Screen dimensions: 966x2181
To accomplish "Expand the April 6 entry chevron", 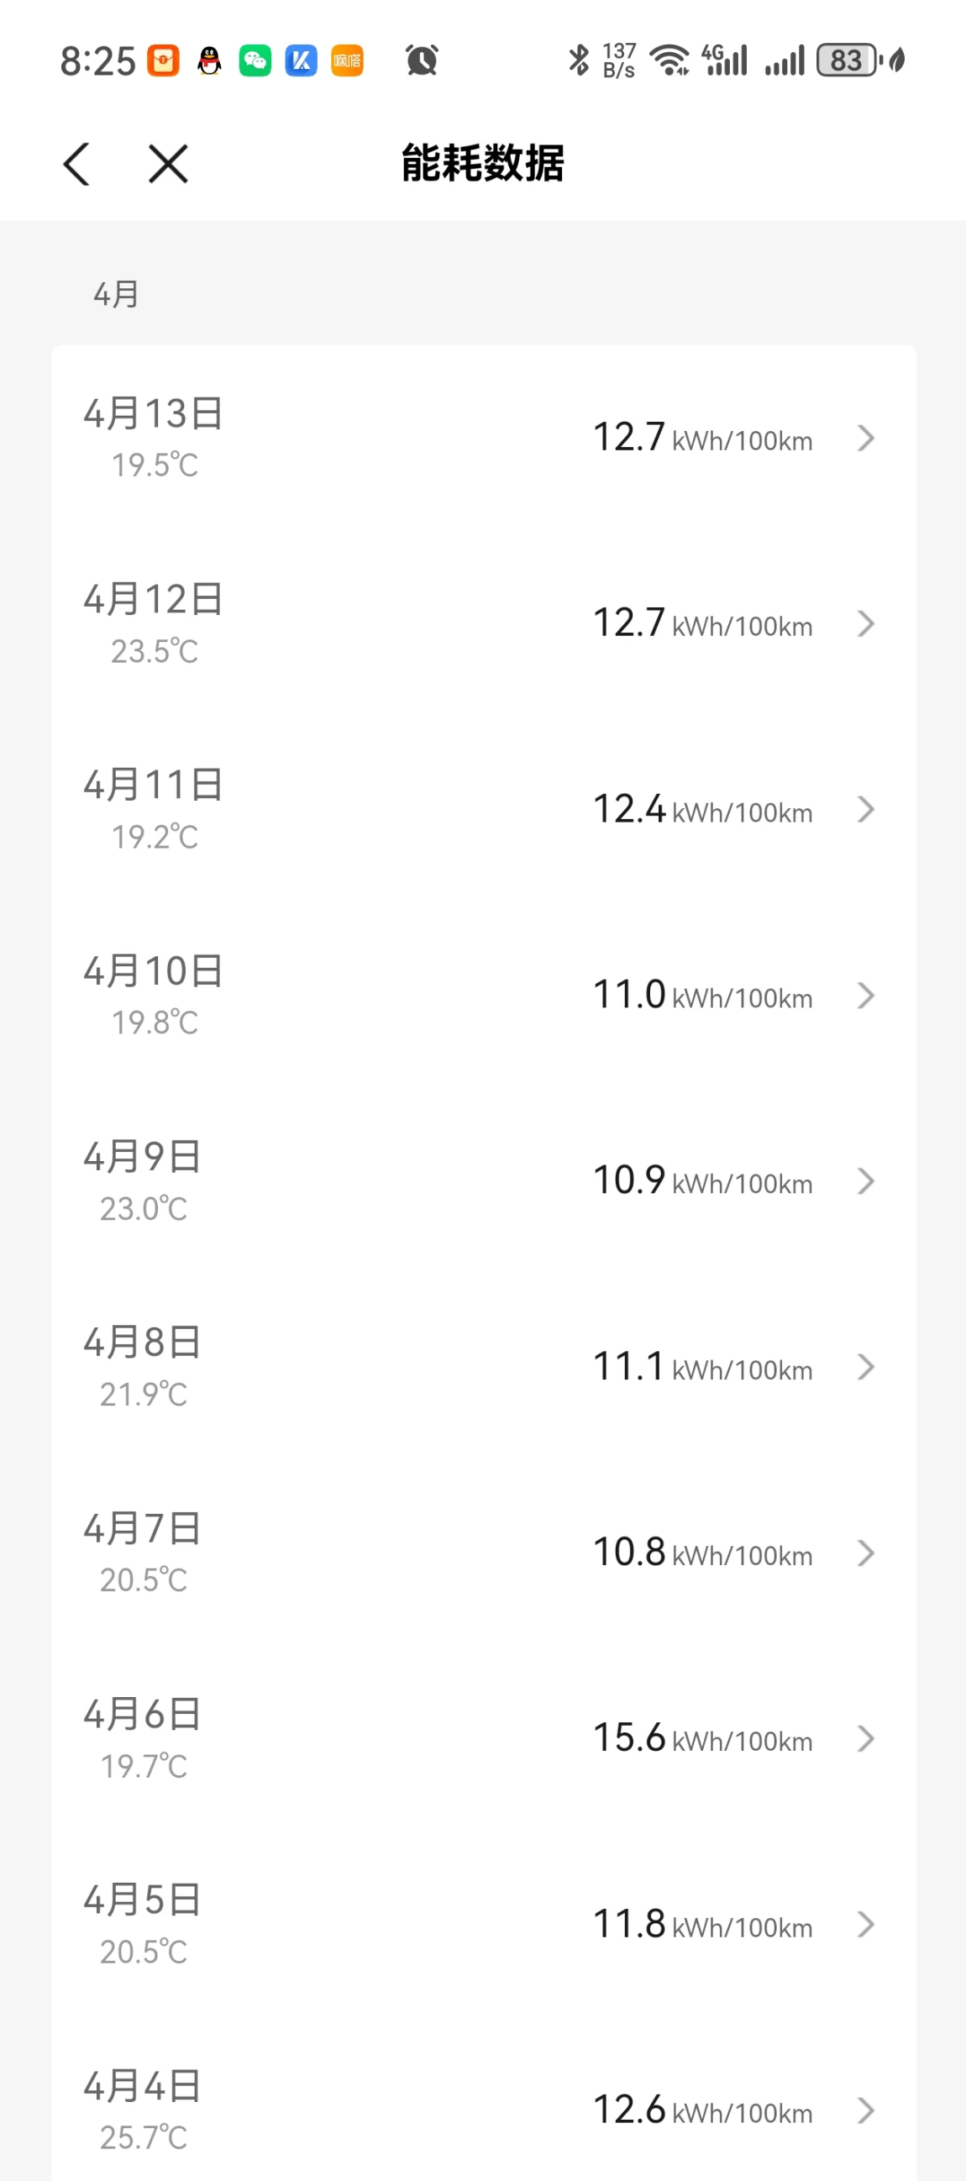I will click(864, 1738).
